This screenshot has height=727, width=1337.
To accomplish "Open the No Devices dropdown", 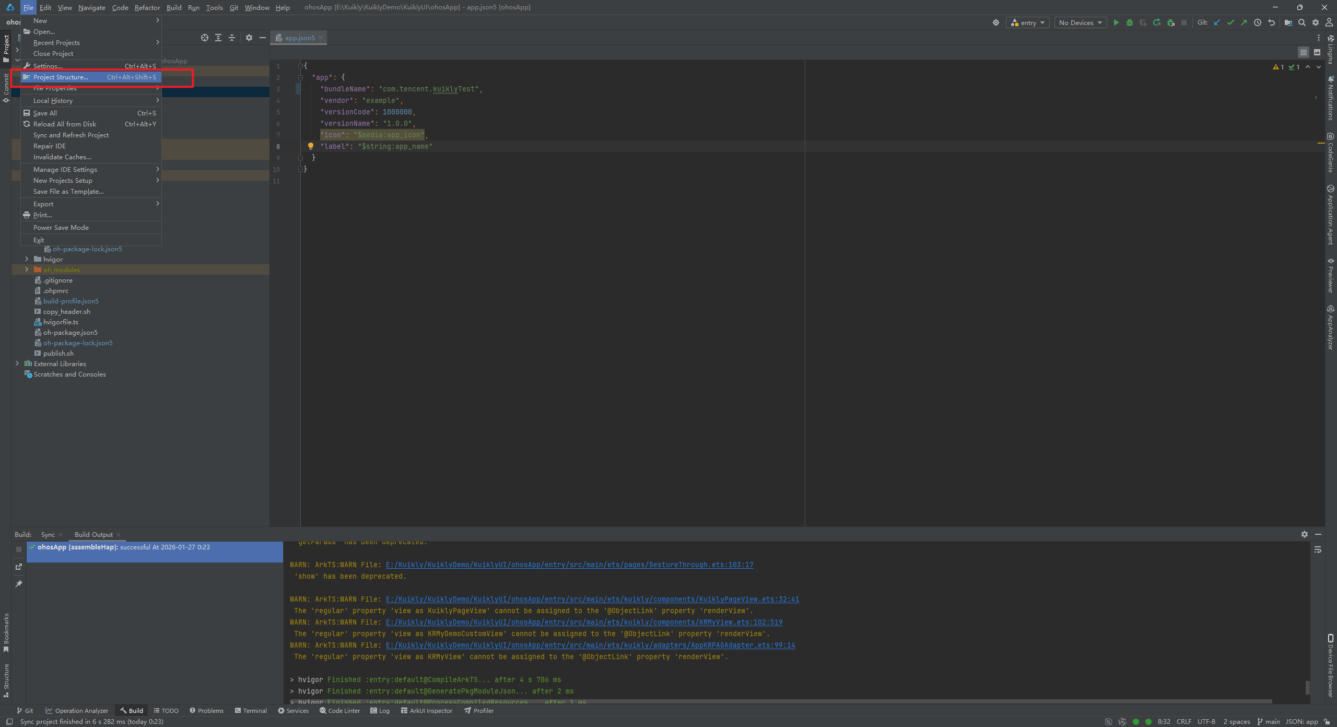I will click(1080, 22).
